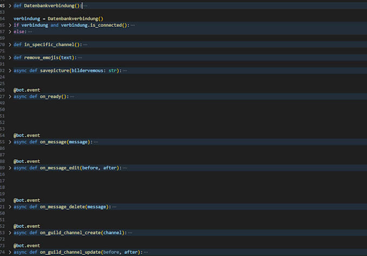Click @bot.event decorator above on_guild_channel_update
Image resolution: width=367 pixels, height=256 pixels.
pos(26,246)
